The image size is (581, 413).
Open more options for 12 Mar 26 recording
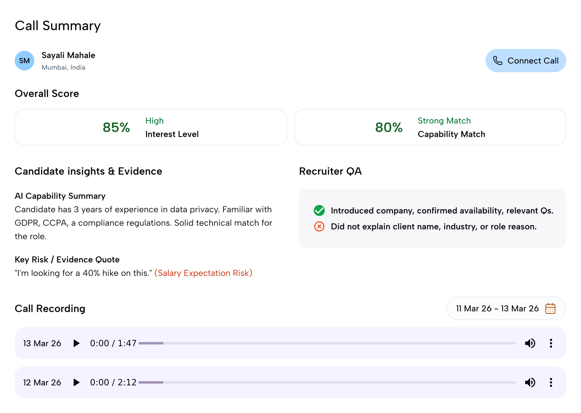(x=551, y=382)
